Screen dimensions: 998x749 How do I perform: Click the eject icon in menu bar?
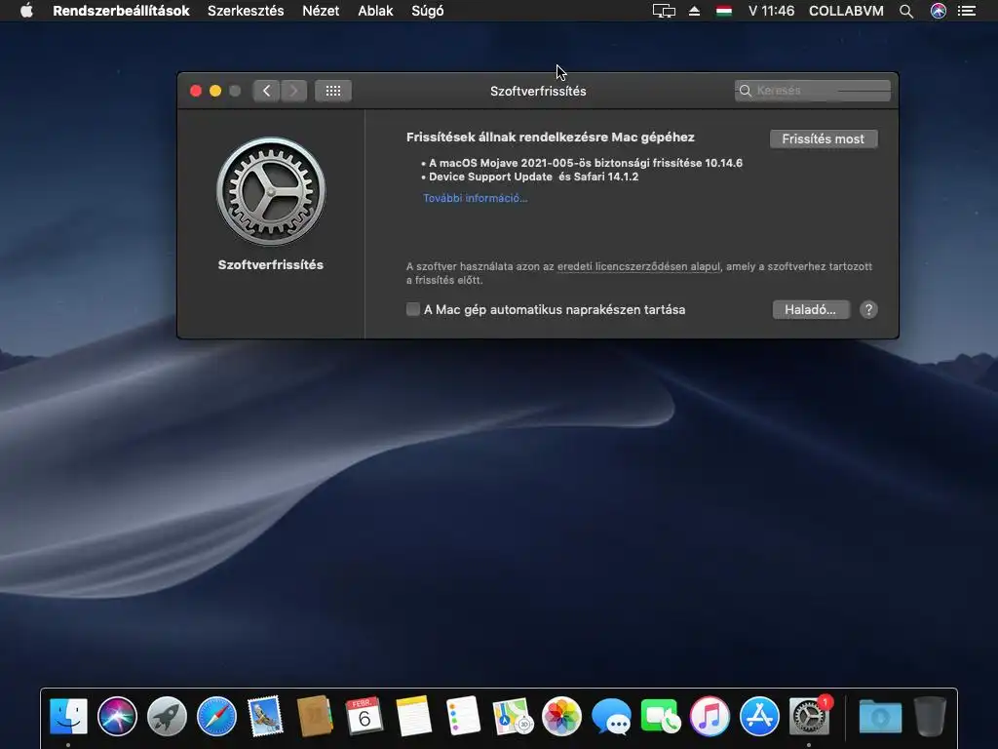pos(694,11)
